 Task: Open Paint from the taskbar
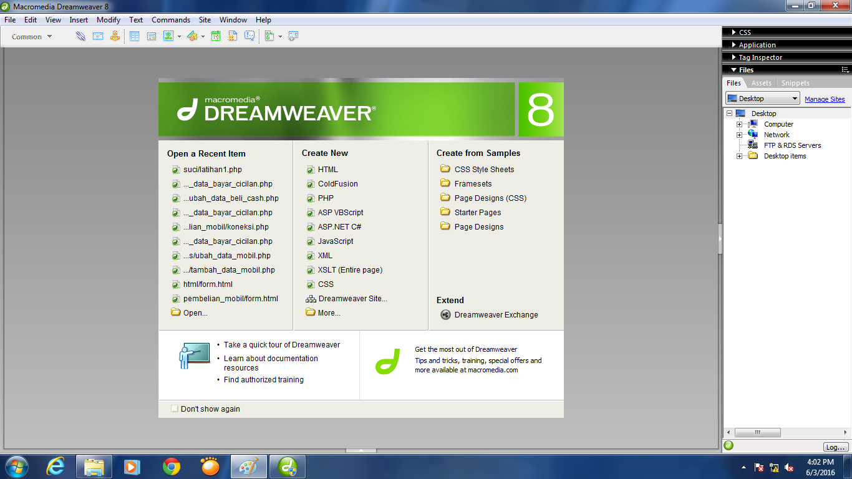pos(249,466)
